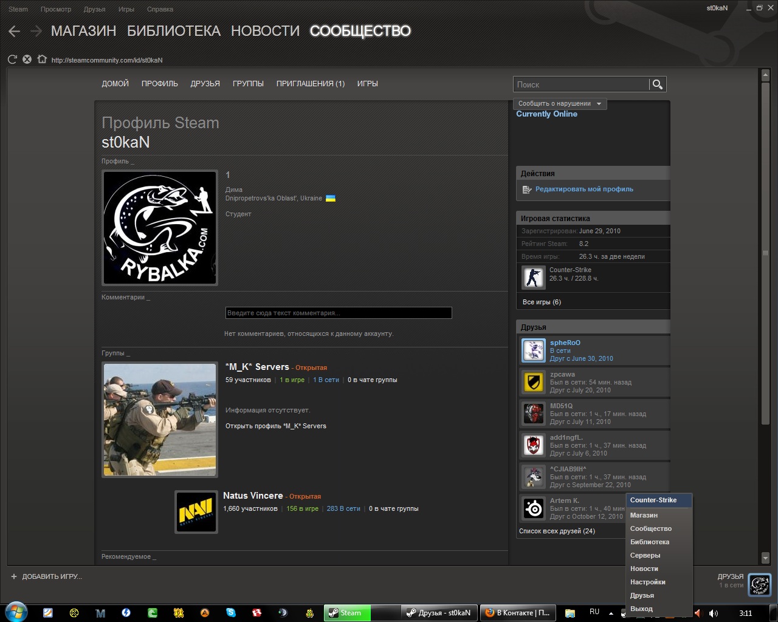Click the page scrollbar down arrow
The width and height of the screenshot is (778, 622).
(x=765, y=558)
